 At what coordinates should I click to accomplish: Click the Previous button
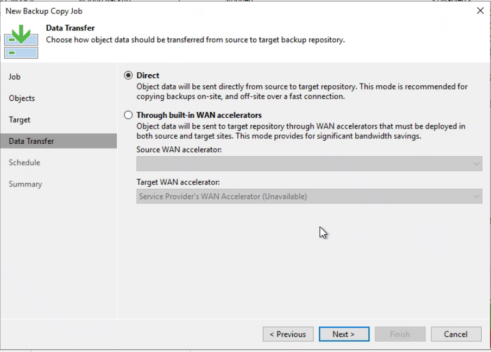[x=288, y=334]
